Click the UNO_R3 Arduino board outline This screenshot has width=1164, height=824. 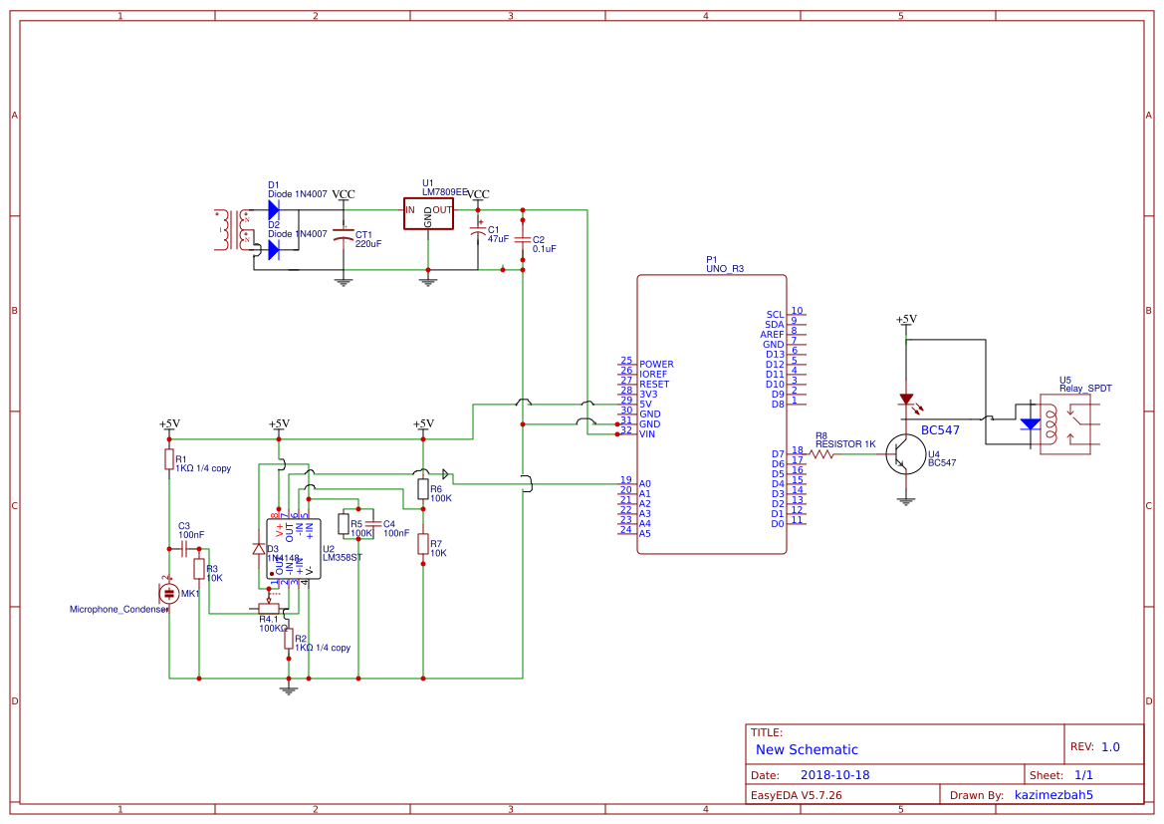[x=712, y=414]
